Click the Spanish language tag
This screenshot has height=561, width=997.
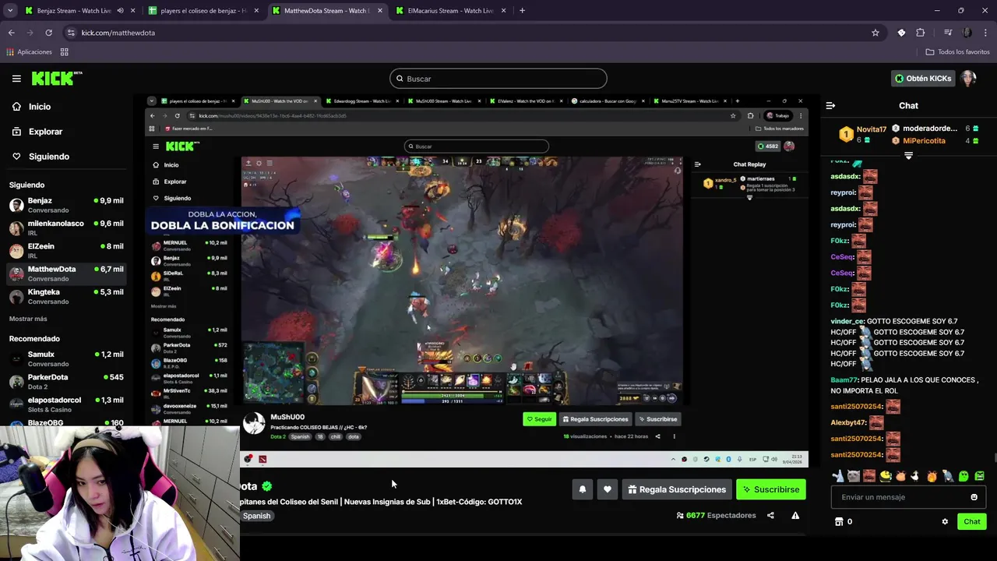point(257,516)
